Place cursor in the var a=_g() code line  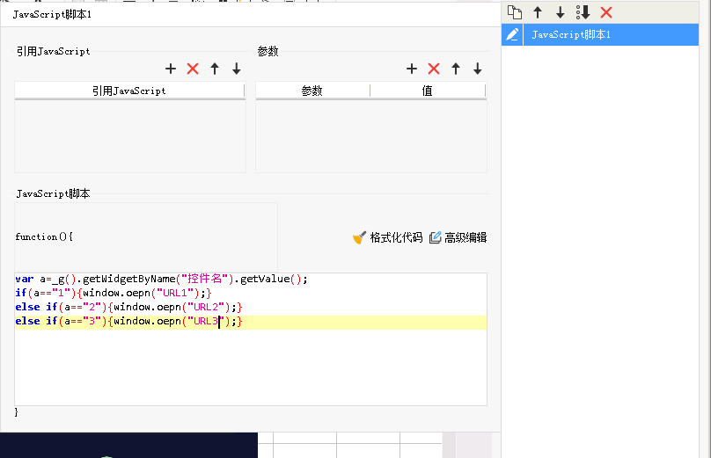[x=161, y=279]
